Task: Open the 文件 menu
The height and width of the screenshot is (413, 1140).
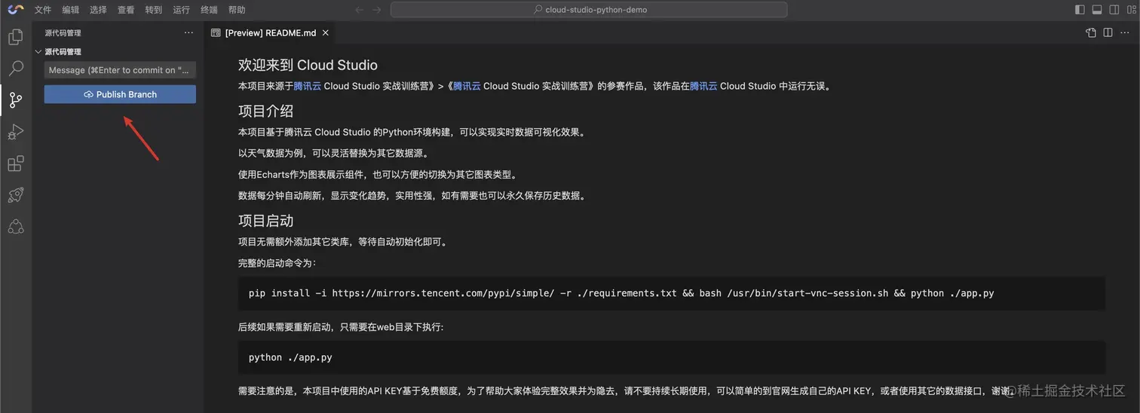Action: click(x=43, y=10)
